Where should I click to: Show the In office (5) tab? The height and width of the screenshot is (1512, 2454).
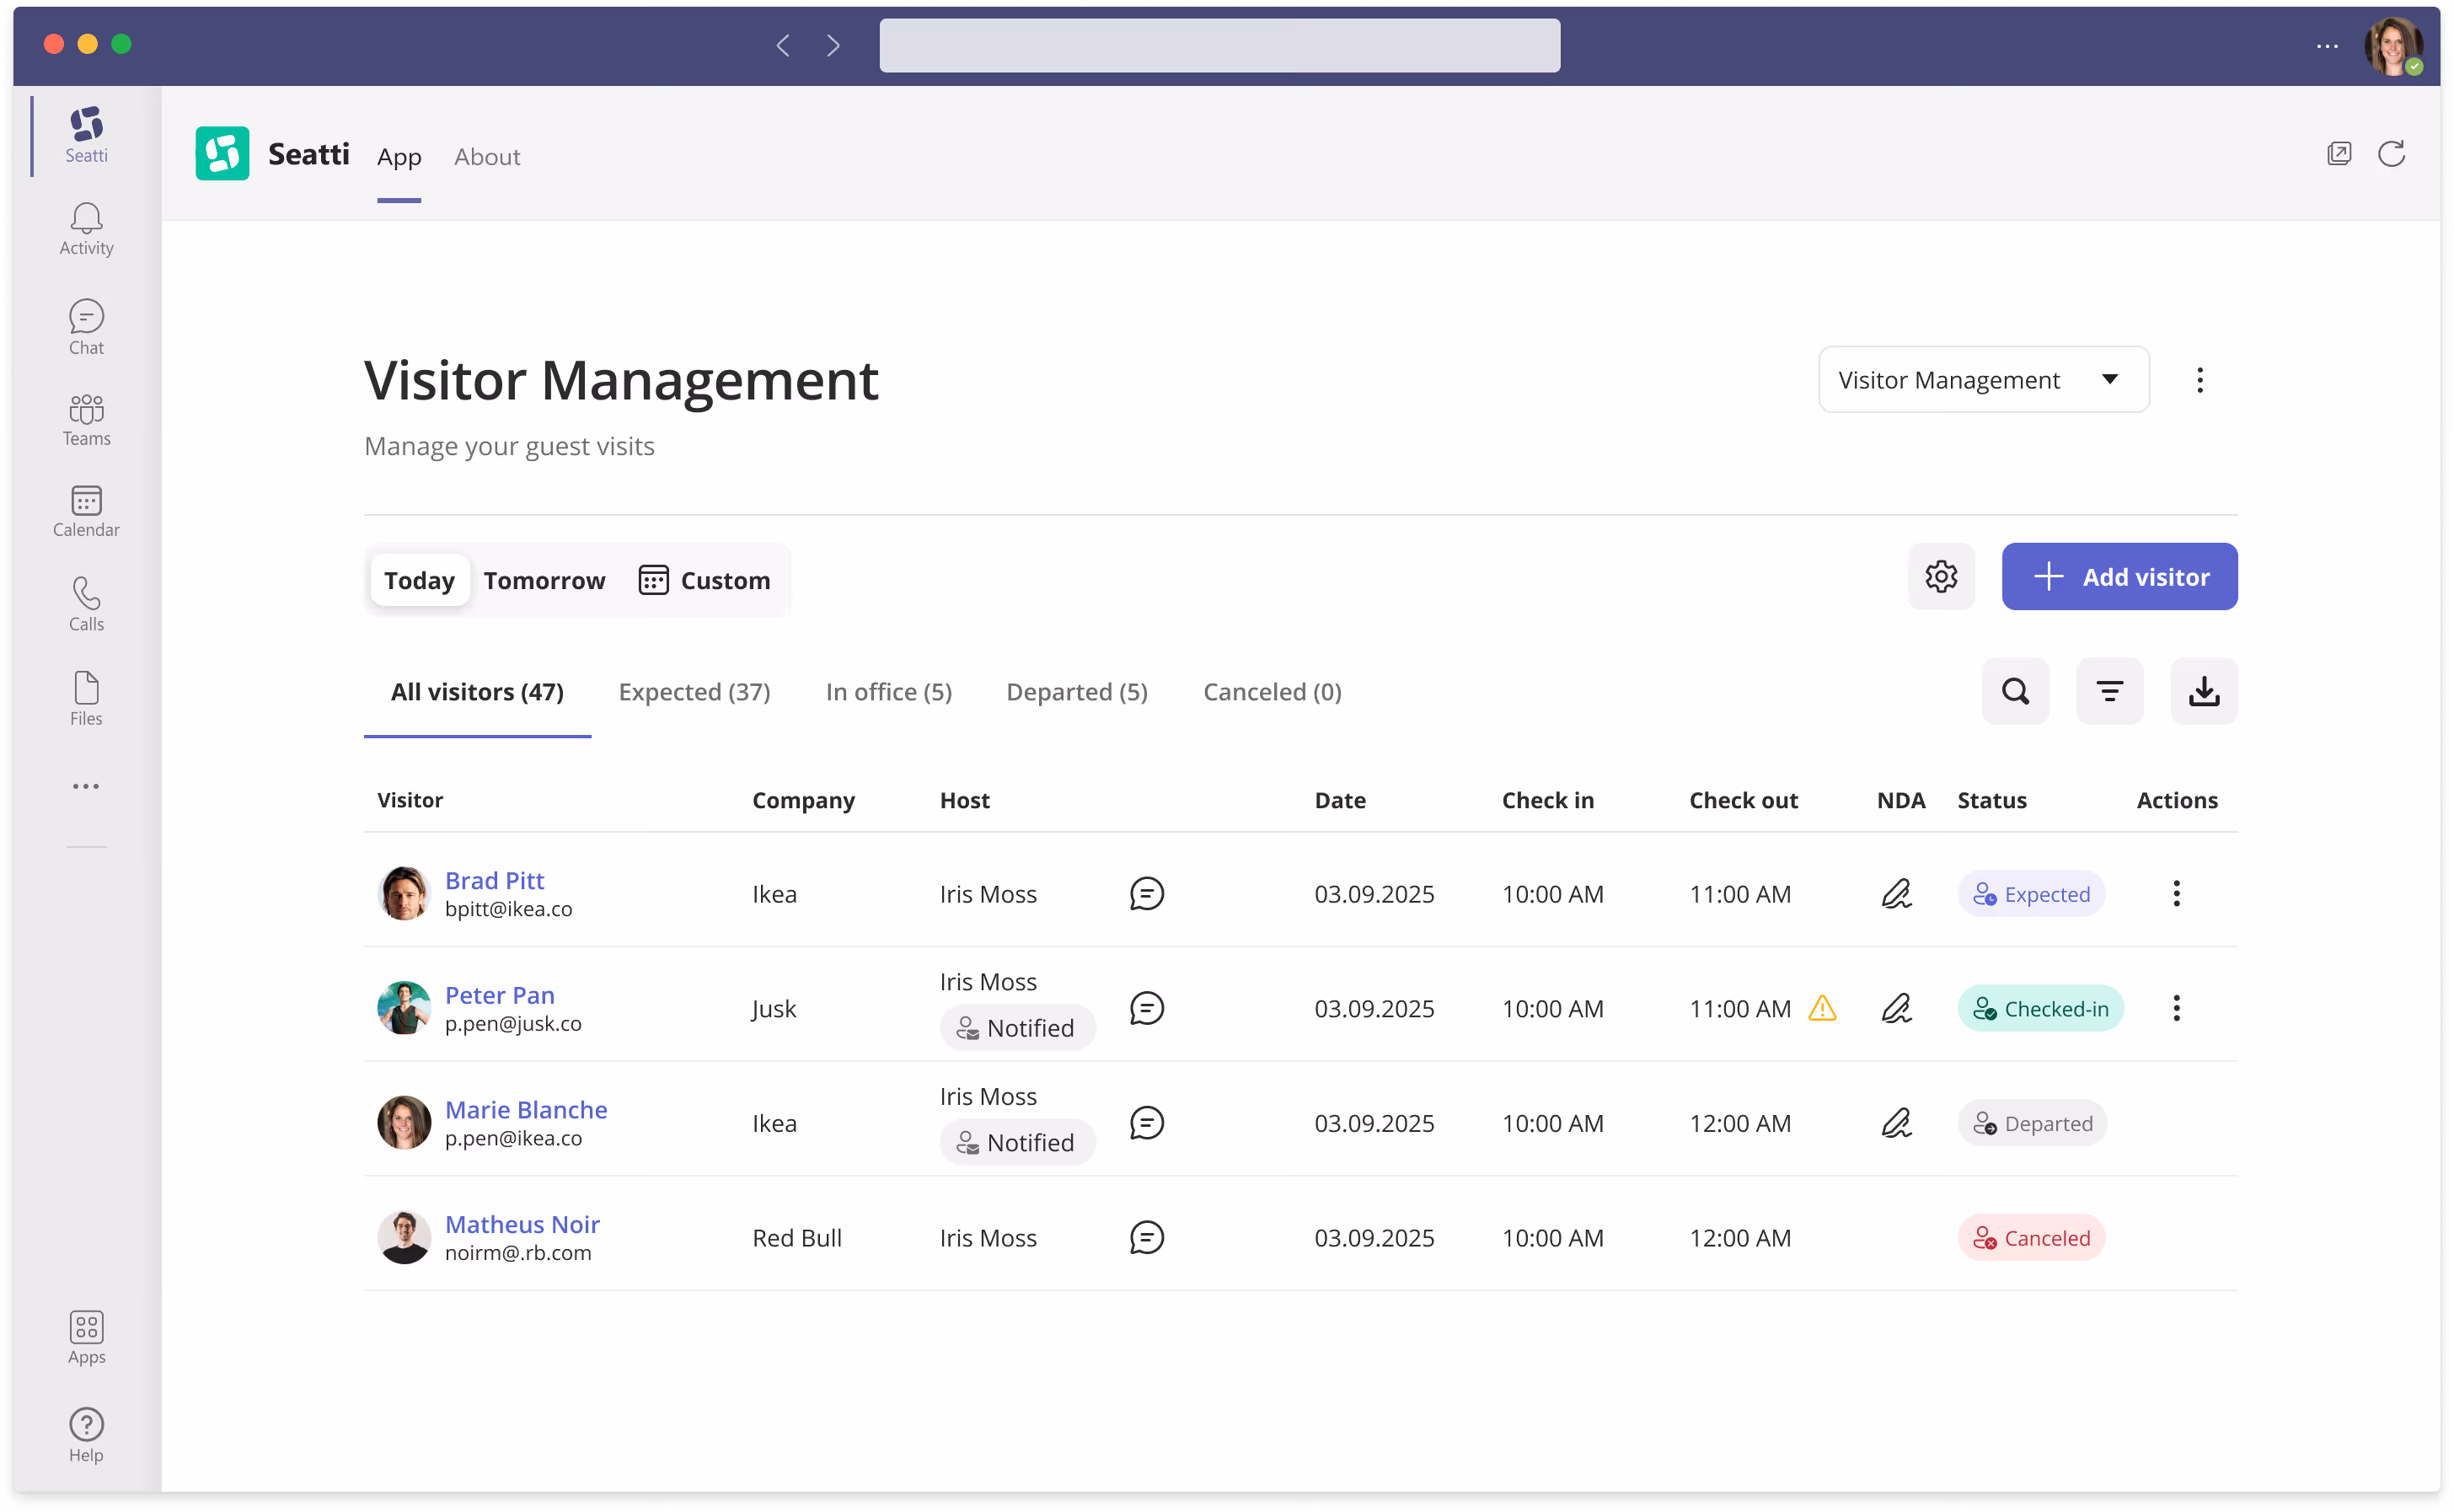pyautogui.click(x=888, y=692)
